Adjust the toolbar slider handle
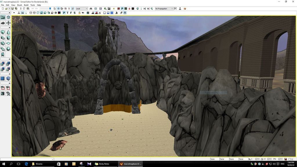 [50, 9]
